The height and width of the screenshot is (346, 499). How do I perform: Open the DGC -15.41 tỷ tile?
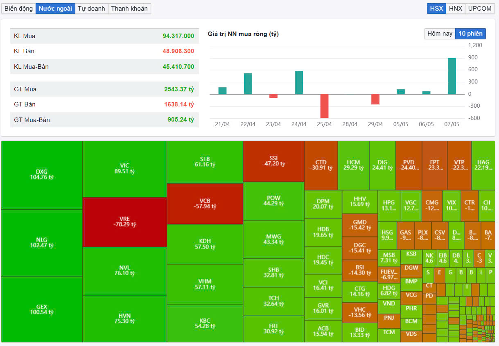[x=359, y=248]
